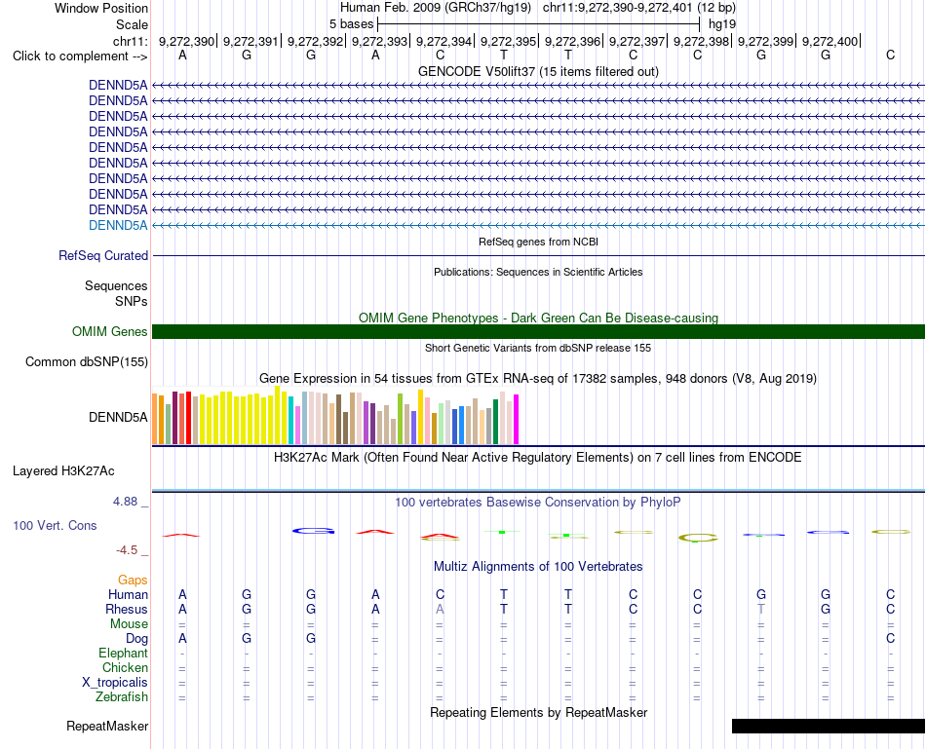Image resolution: width=926 pixels, height=749 pixels.
Task: Click the 'Click to complement -->' label
Action: [80, 56]
